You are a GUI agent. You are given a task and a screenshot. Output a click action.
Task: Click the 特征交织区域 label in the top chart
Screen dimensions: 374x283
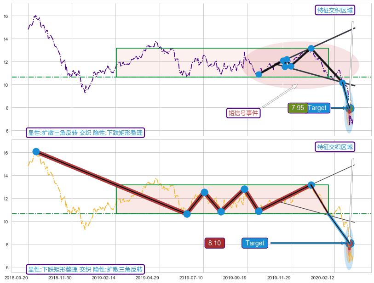pyautogui.click(x=335, y=10)
